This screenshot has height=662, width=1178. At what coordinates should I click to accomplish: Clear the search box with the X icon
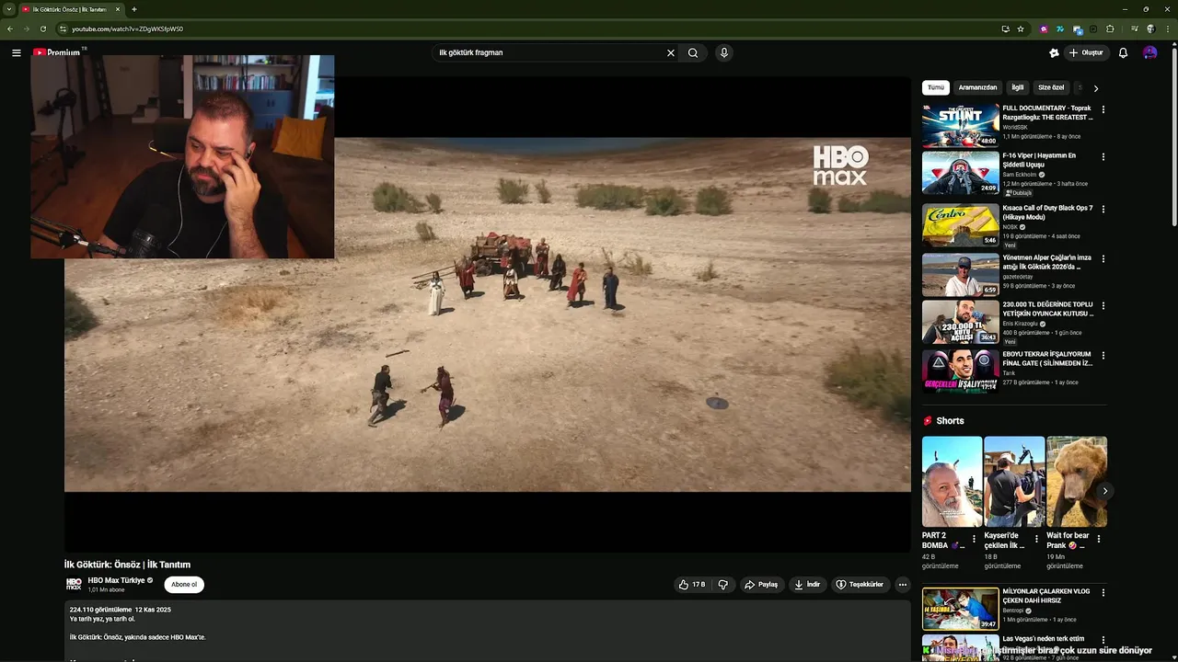671,52
